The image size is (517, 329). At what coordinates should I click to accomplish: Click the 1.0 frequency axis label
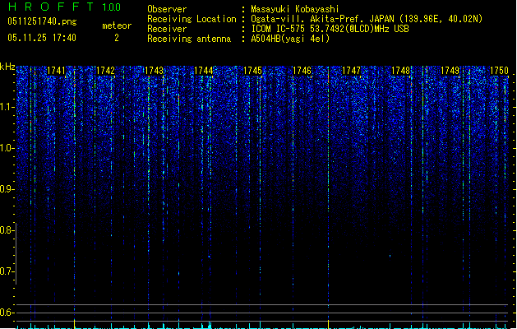7,148
